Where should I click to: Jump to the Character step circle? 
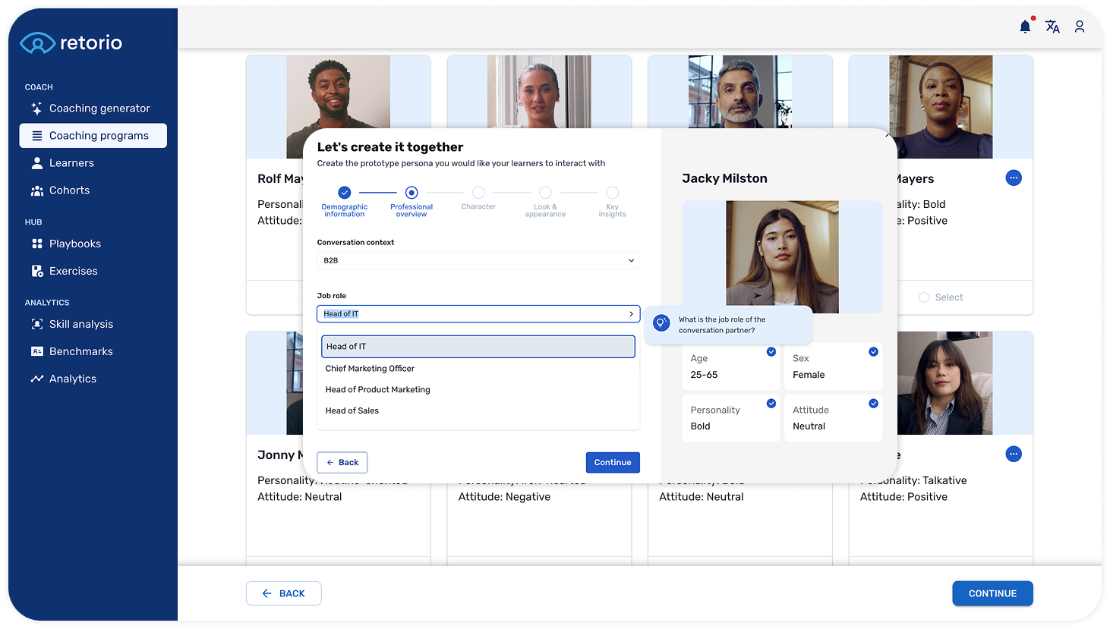478,193
